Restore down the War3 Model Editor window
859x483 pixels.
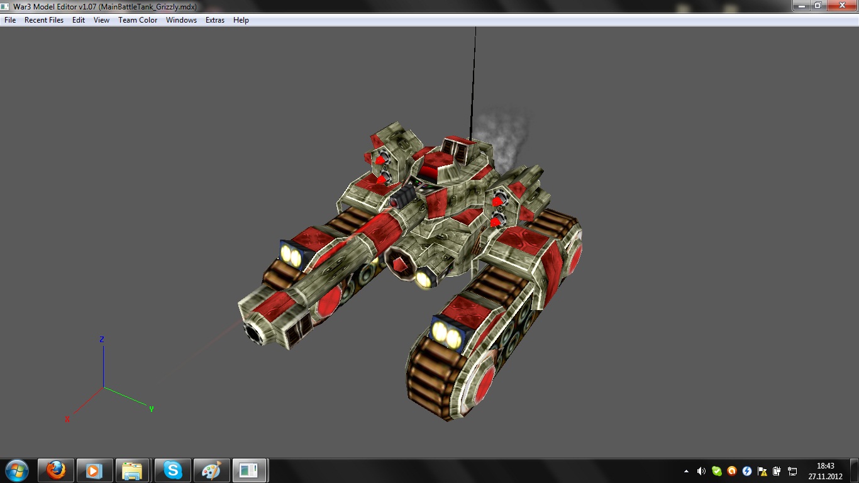pos(817,6)
